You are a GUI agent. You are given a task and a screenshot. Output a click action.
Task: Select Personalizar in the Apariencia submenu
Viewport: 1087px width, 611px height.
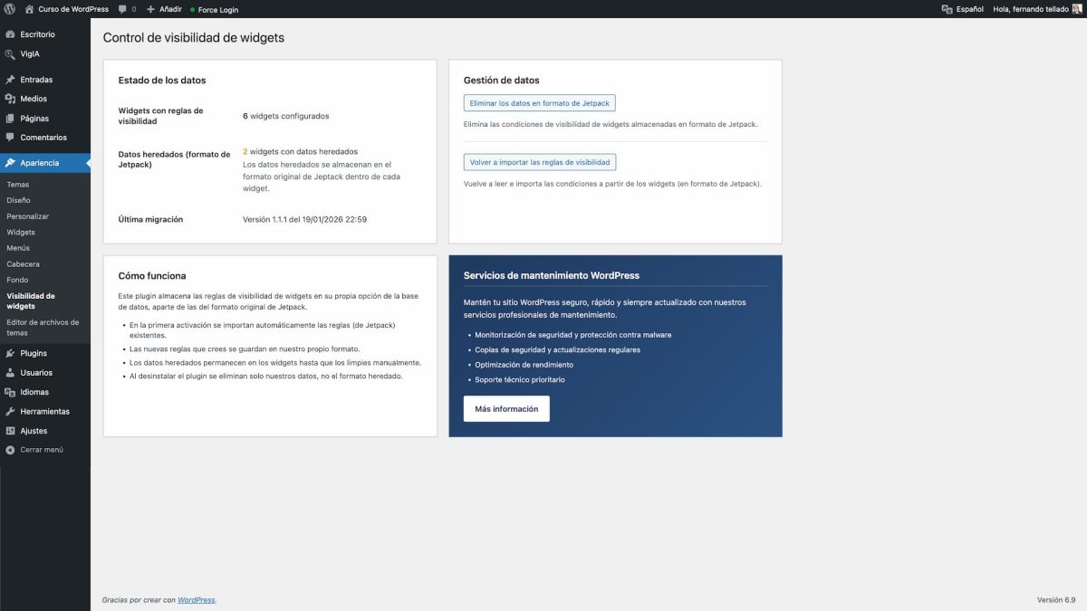pos(30,215)
